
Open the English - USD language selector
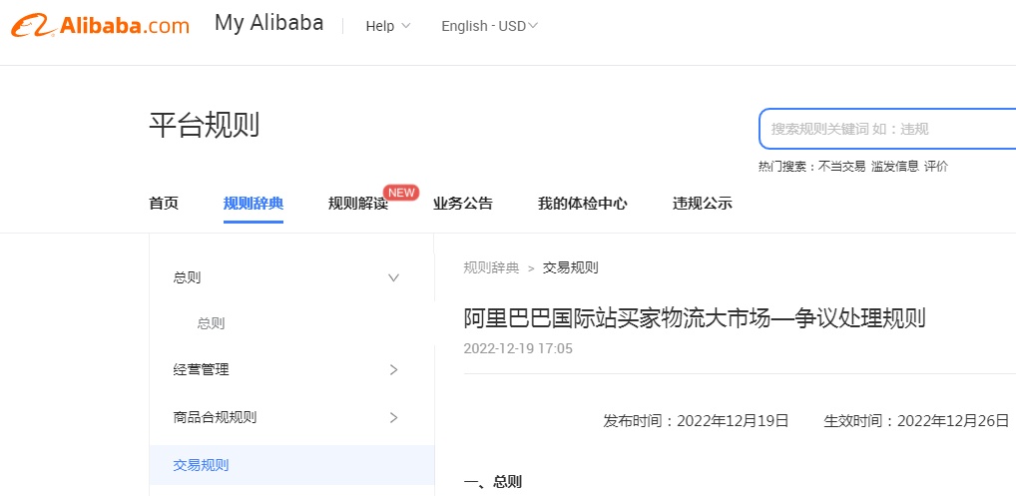coord(489,26)
